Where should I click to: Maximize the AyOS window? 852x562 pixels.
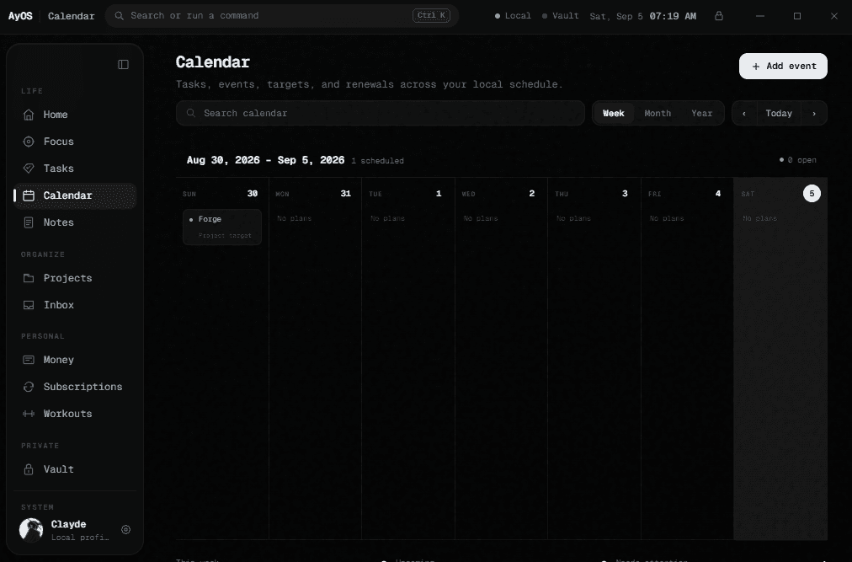point(797,16)
